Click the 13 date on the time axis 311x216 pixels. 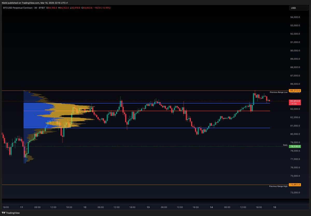pyautogui.click(x=148, y=207)
